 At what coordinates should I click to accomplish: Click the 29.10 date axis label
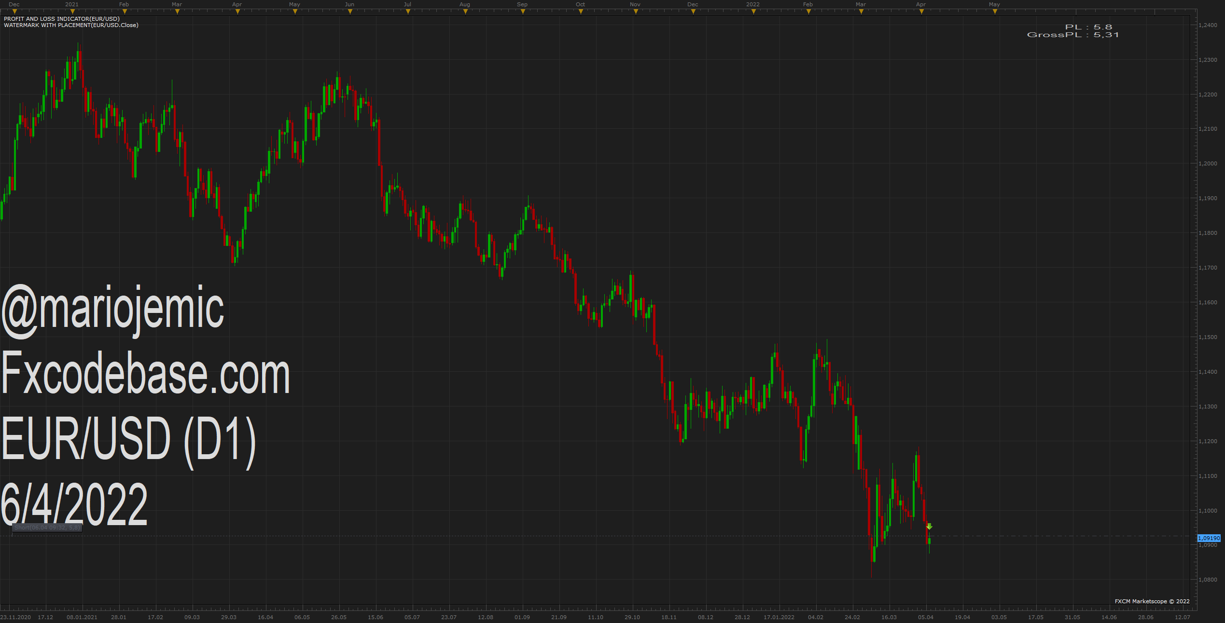click(632, 617)
